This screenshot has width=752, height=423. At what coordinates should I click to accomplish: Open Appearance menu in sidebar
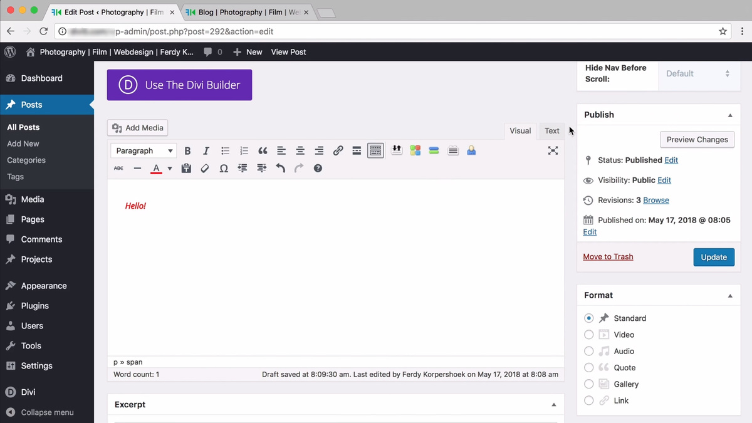[x=47, y=286]
